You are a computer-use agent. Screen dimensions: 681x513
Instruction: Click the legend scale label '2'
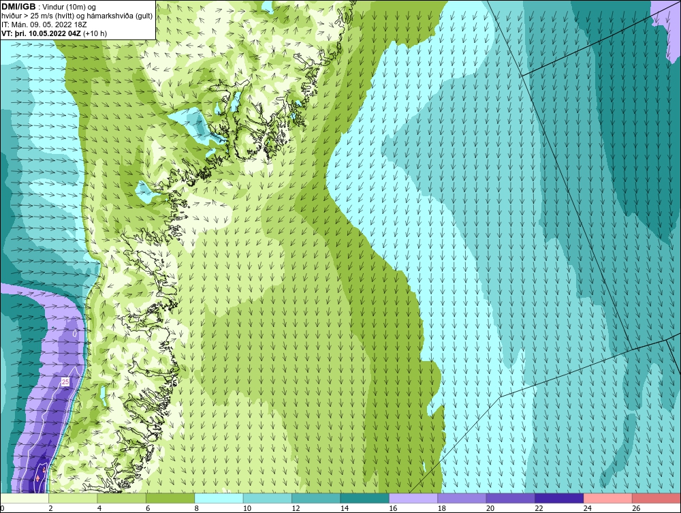pos(51,508)
